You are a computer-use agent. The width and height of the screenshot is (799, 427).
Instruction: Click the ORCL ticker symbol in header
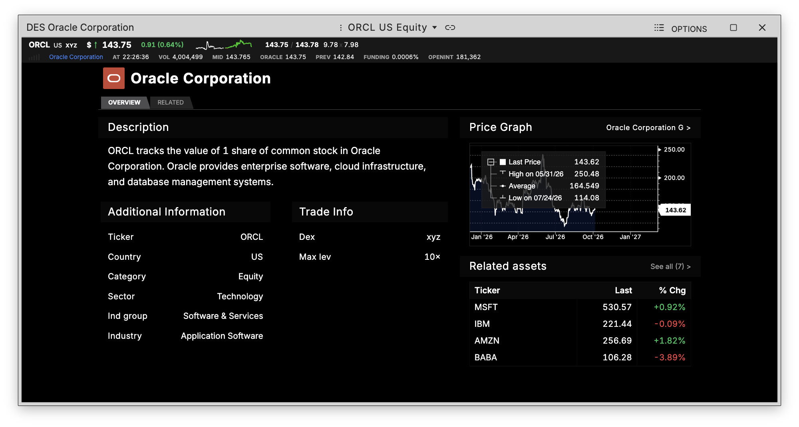point(39,45)
